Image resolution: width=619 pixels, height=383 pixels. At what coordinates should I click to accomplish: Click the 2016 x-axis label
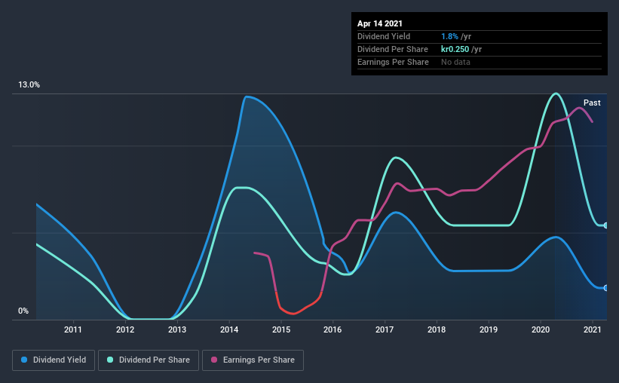[332, 329]
